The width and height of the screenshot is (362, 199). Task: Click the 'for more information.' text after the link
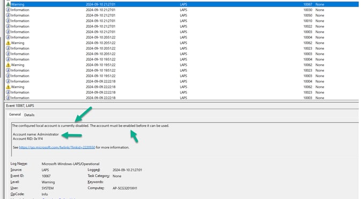[x=113, y=148]
